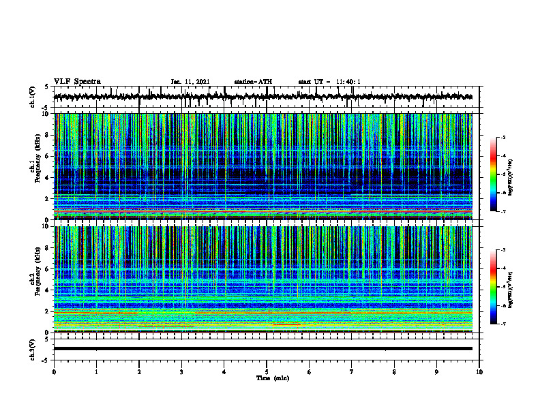This screenshot has height=417, width=540.
Task: Click the "station=ATH" header label
Action: click(x=253, y=82)
